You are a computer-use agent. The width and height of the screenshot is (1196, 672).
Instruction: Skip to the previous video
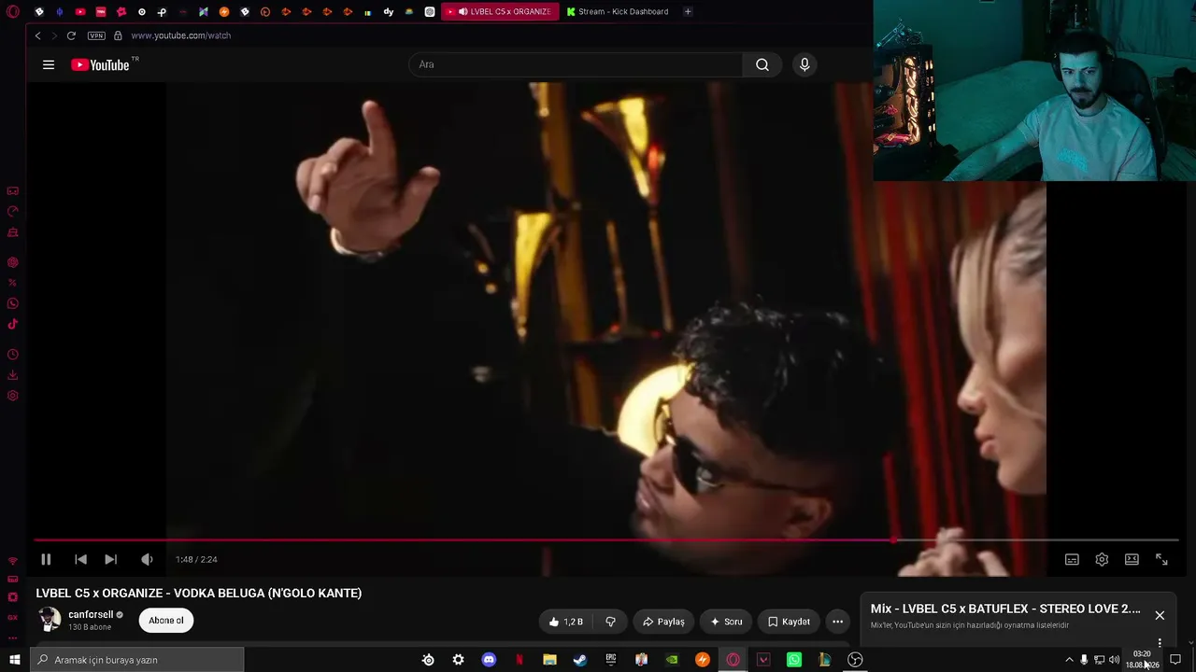coord(80,559)
